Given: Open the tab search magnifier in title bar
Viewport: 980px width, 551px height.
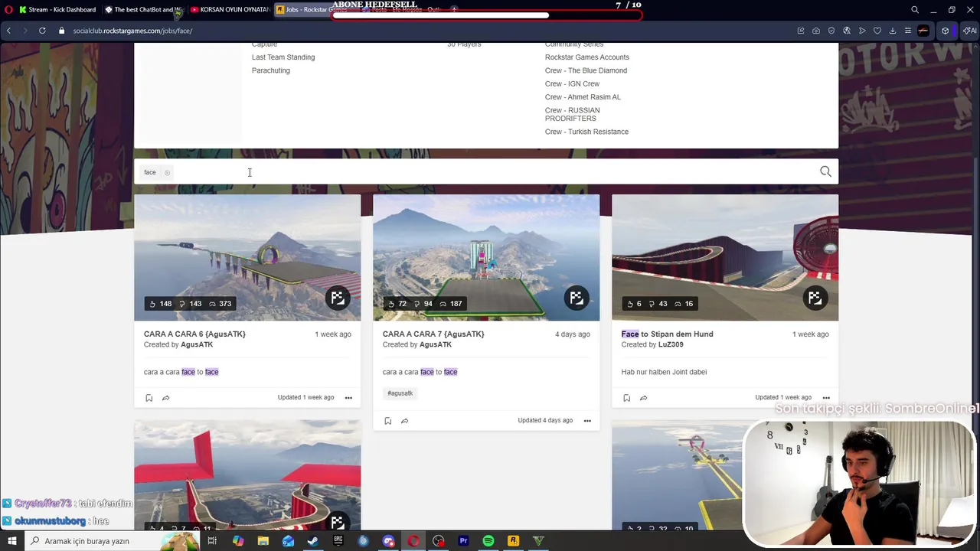Looking at the screenshot, I should [x=915, y=10].
